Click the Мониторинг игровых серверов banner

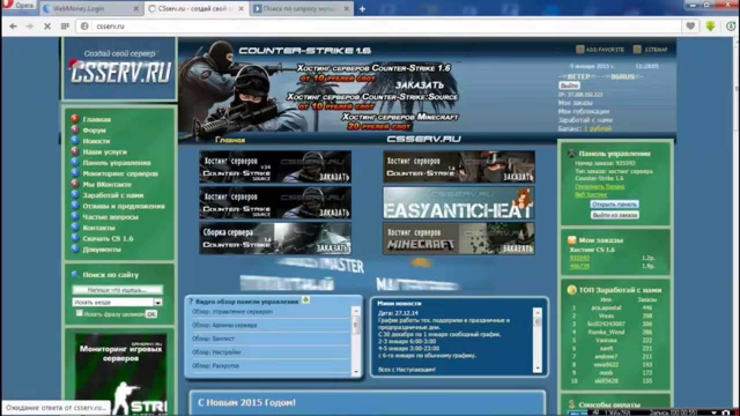coord(121,373)
